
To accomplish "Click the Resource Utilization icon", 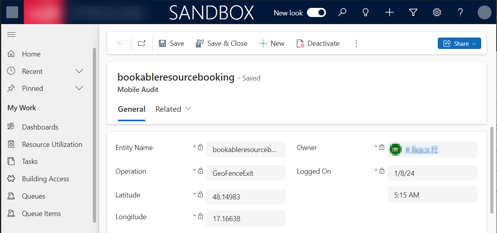I will [11, 144].
